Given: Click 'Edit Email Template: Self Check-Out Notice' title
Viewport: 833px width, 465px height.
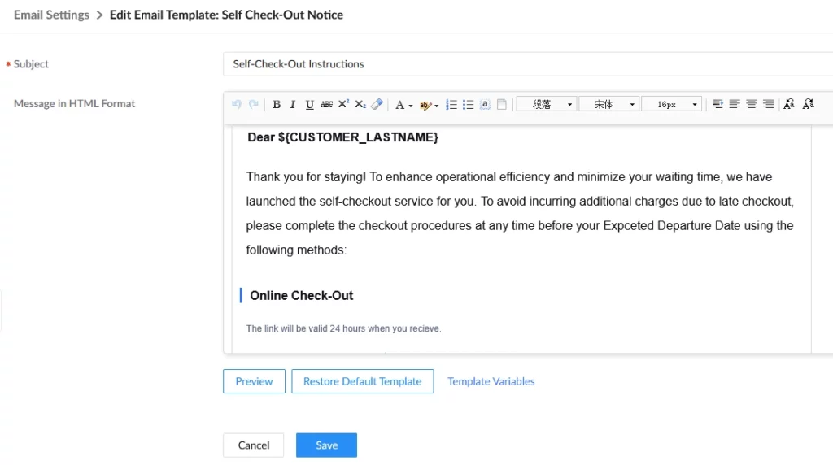Looking at the screenshot, I should pyautogui.click(x=226, y=15).
